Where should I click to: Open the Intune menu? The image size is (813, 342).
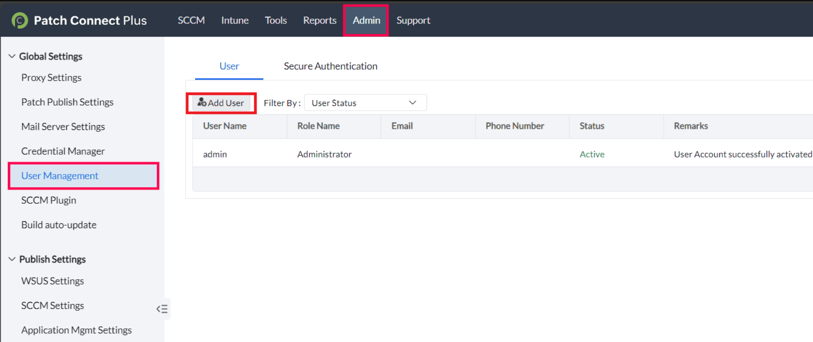point(235,21)
